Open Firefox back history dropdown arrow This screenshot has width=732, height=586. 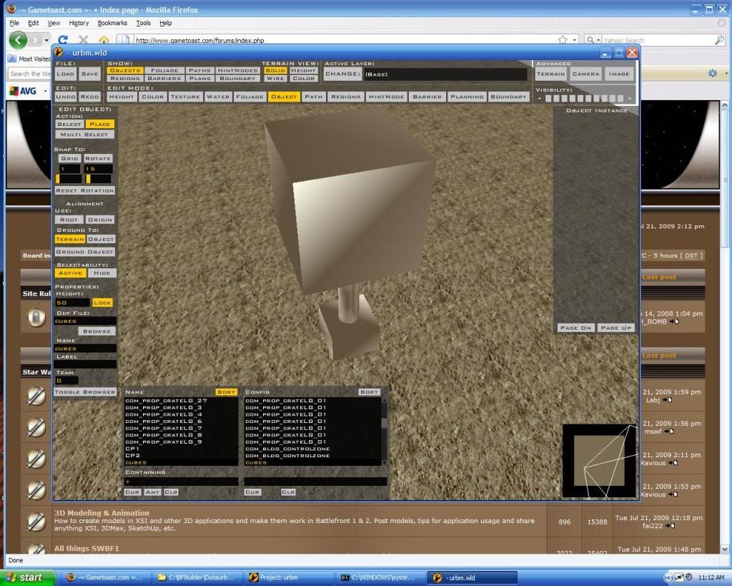(x=46, y=40)
